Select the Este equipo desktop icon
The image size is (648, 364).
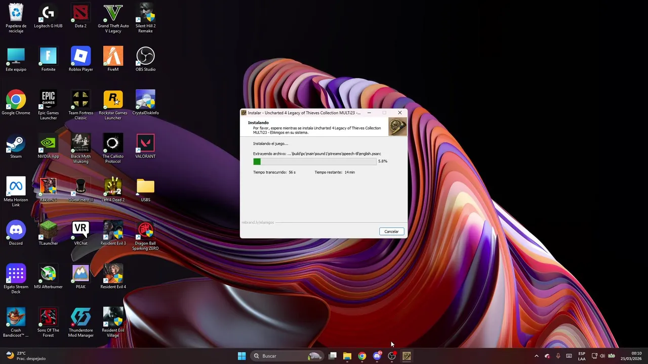(x=16, y=60)
